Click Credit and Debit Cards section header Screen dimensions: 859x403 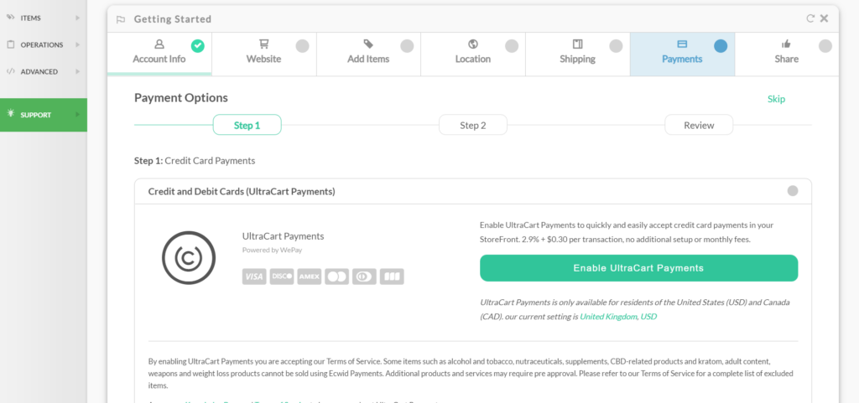click(x=473, y=191)
